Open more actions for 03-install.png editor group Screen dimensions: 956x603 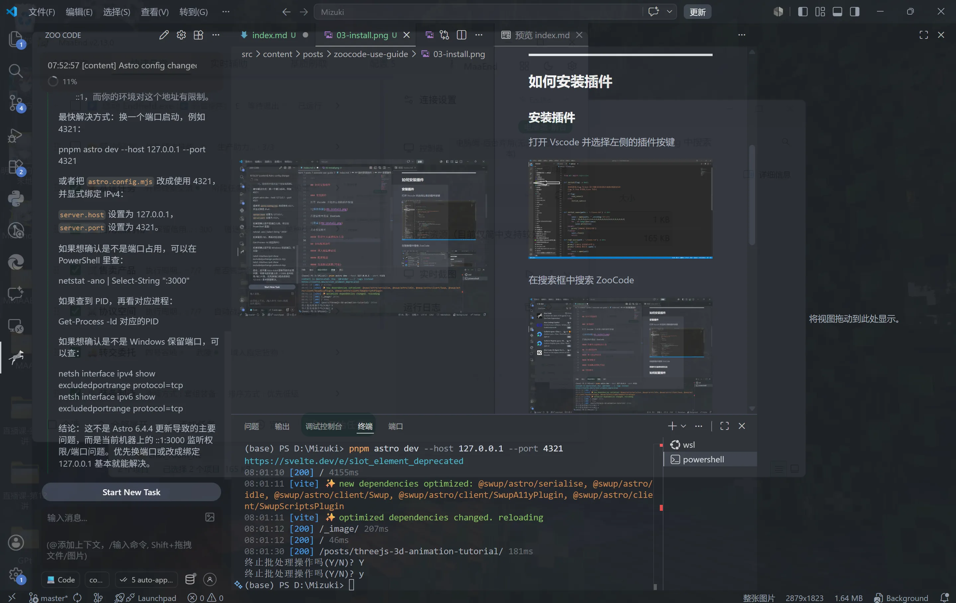click(479, 35)
